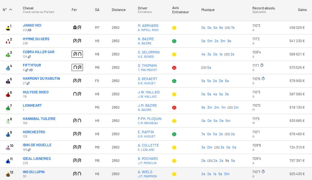Click the first 0a result for HANNIBAL TUILERIE
The image size is (312, 180).
(203, 121)
